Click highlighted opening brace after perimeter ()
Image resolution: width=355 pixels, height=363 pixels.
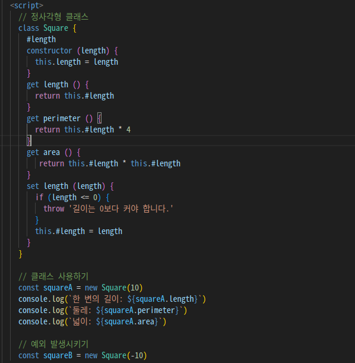coord(99,119)
